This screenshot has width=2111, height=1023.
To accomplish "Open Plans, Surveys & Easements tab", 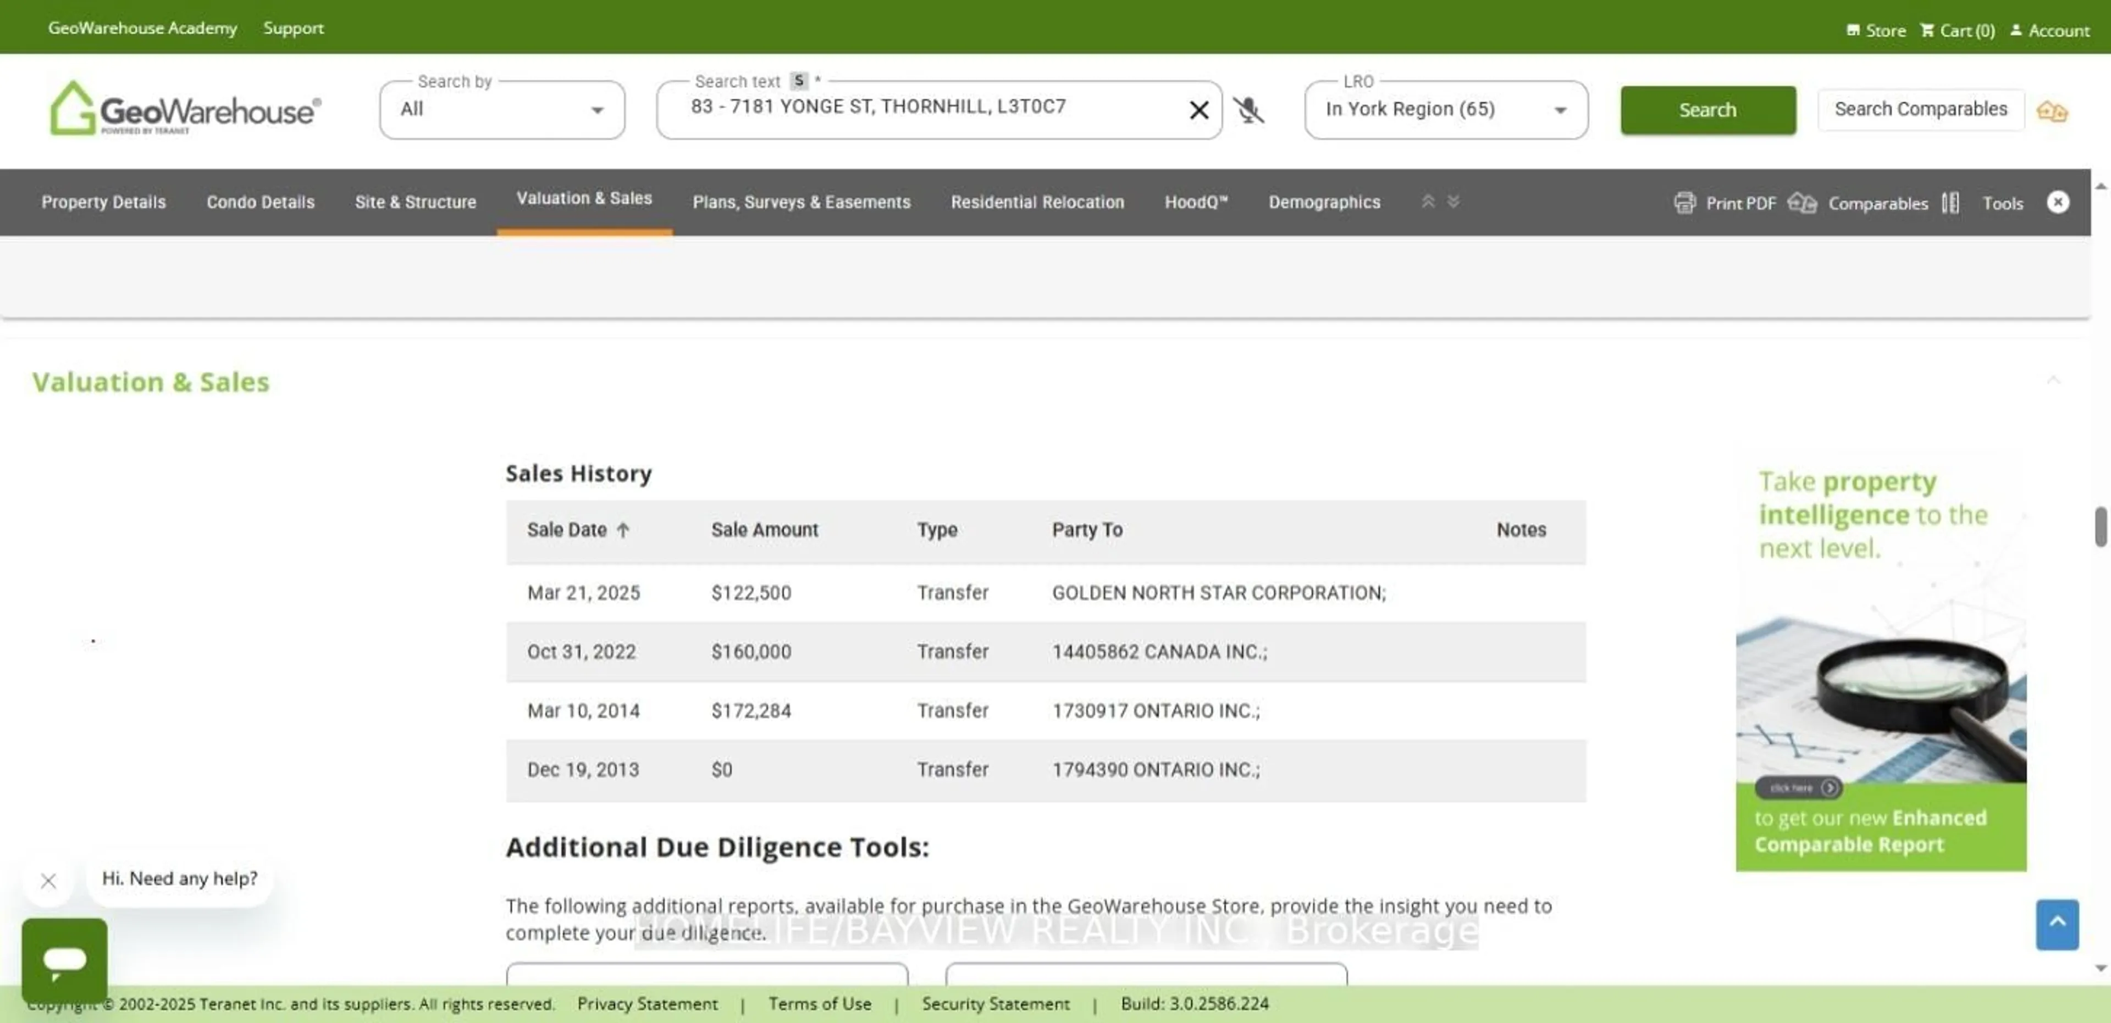I will [802, 202].
